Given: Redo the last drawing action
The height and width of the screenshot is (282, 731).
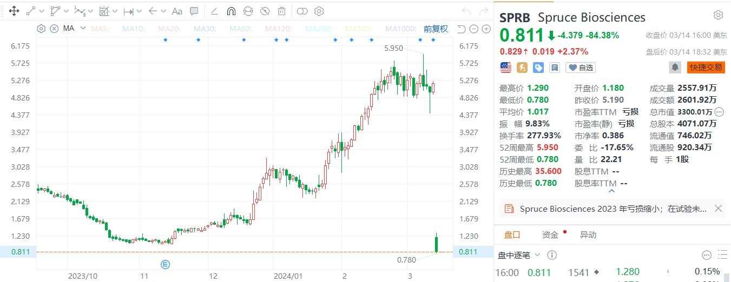Looking at the screenshot, I should [483, 11].
